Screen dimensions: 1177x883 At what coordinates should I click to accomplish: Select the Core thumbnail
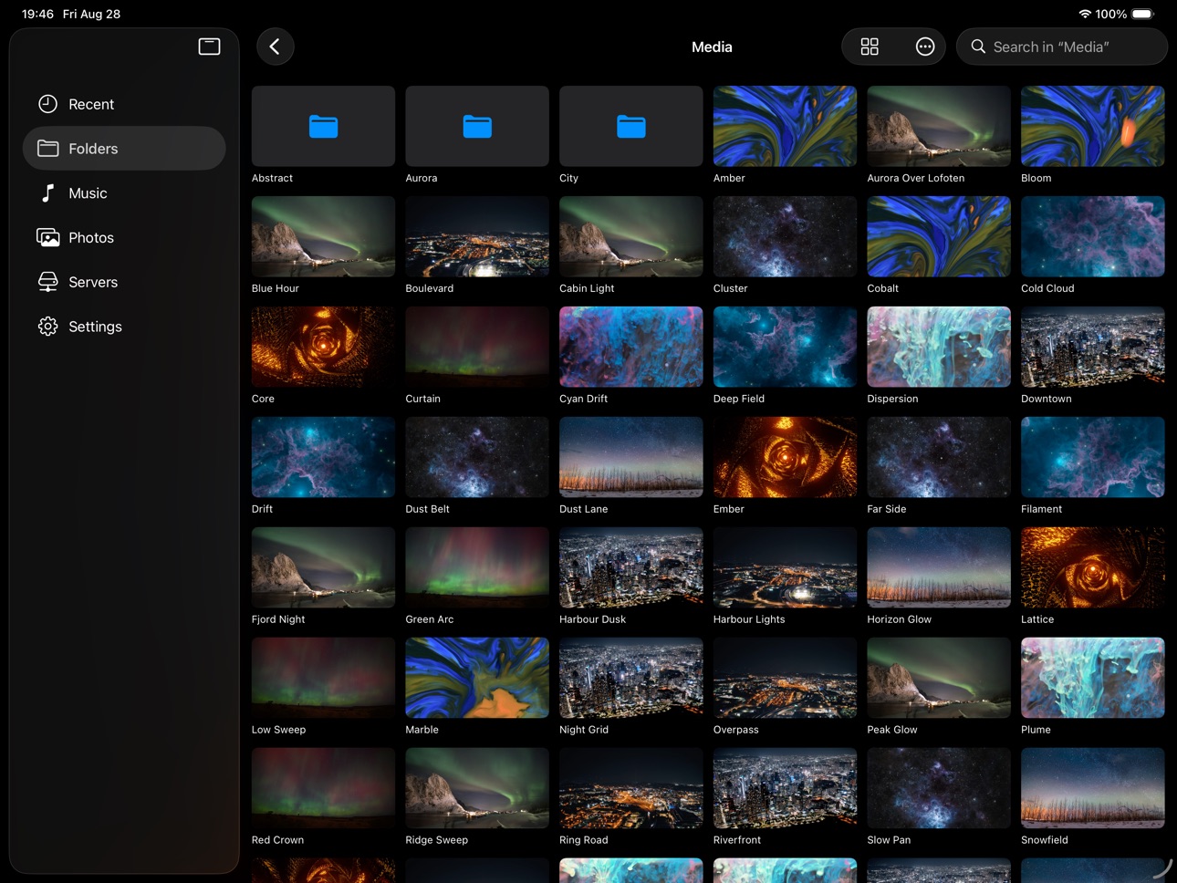pos(323,347)
